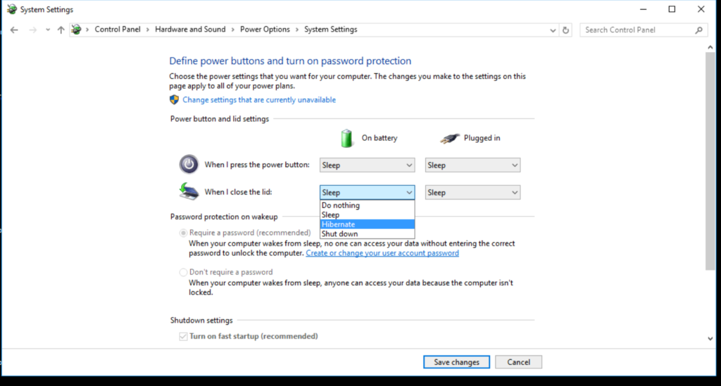Select Shut down in the dropdown list
The height and width of the screenshot is (386, 721).
[367, 234]
